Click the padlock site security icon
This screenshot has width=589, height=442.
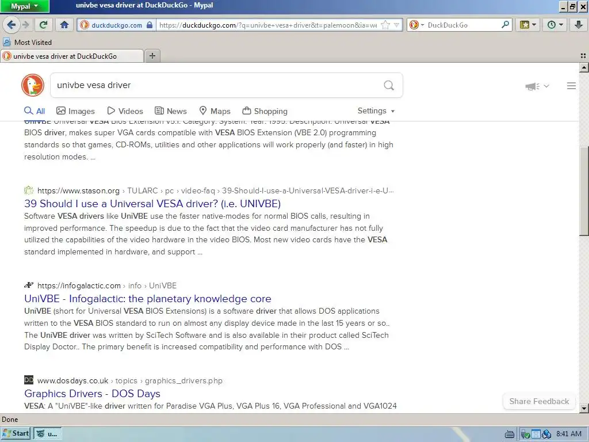(x=150, y=25)
